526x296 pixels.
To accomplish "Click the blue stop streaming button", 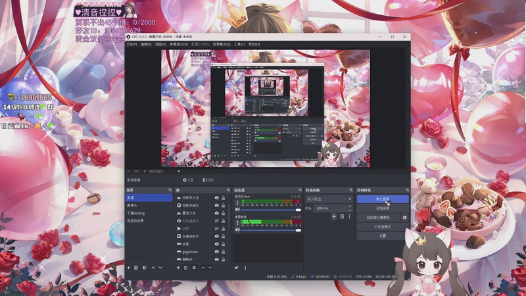I will (x=383, y=199).
